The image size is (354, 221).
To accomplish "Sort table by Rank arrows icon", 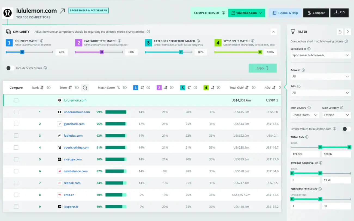I will pyautogui.click(x=42, y=88).
